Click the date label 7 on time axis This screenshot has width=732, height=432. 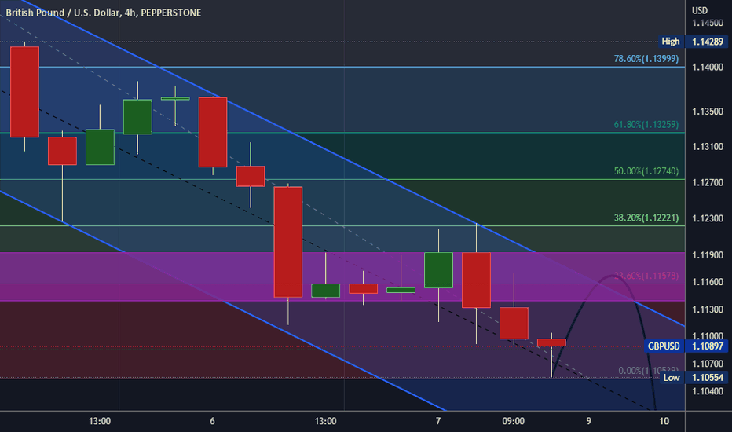(438, 421)
